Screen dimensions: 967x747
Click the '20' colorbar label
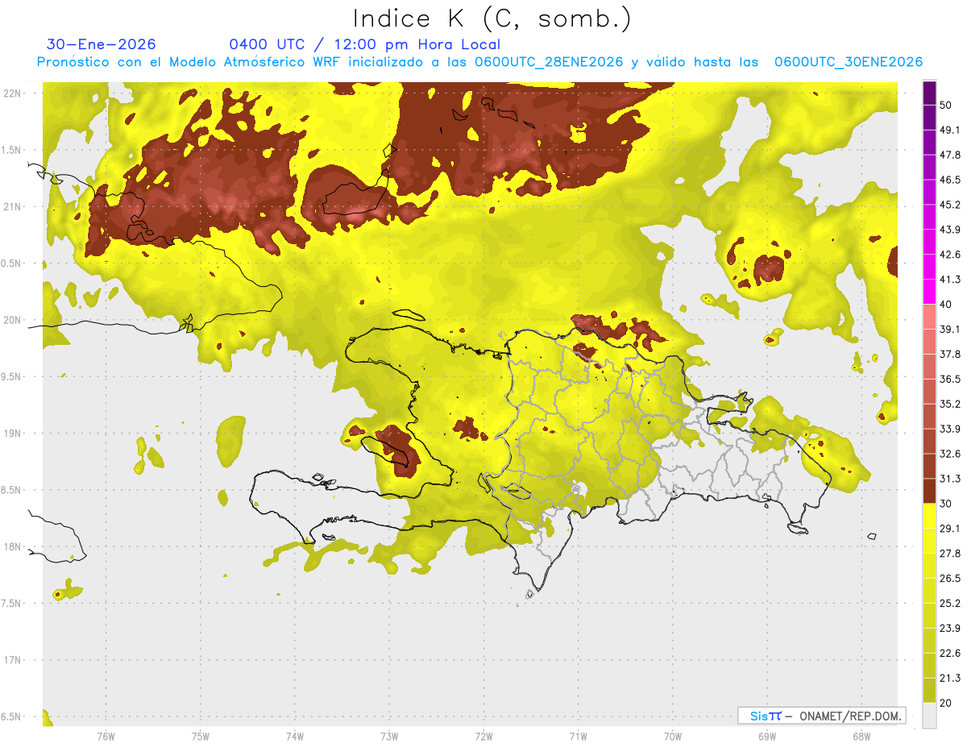click(x=947, y=703)
